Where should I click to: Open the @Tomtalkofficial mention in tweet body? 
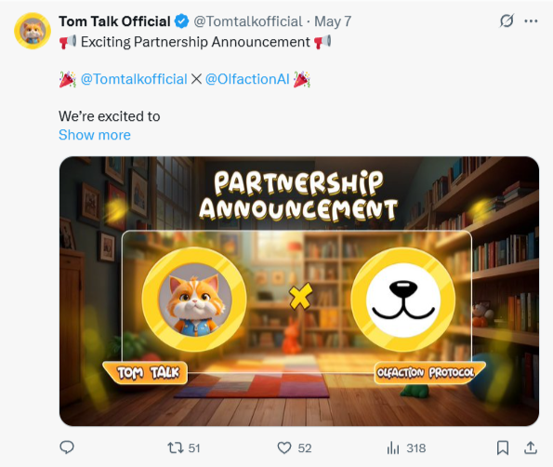click(134, 79)
